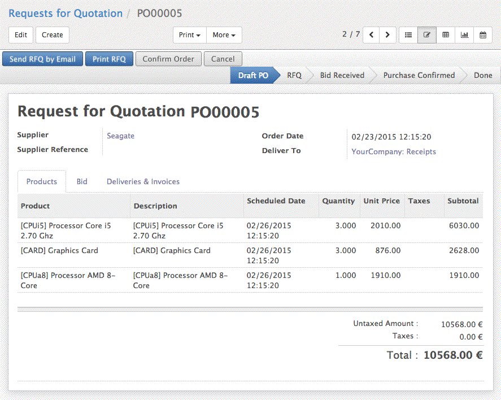Switch to list view icon
The image size is (501, 400).
point(408,35)
